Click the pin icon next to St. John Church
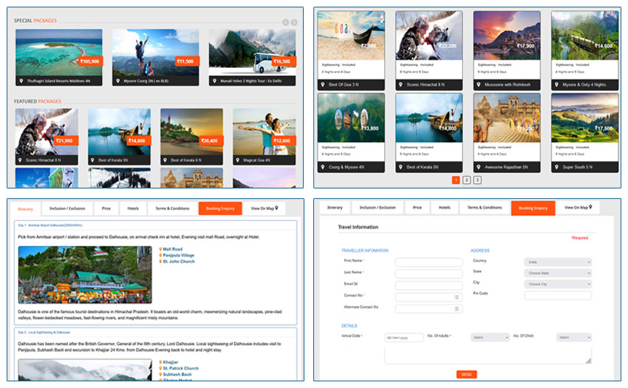The height and width of the screenshot is (388, 628). 160,262
